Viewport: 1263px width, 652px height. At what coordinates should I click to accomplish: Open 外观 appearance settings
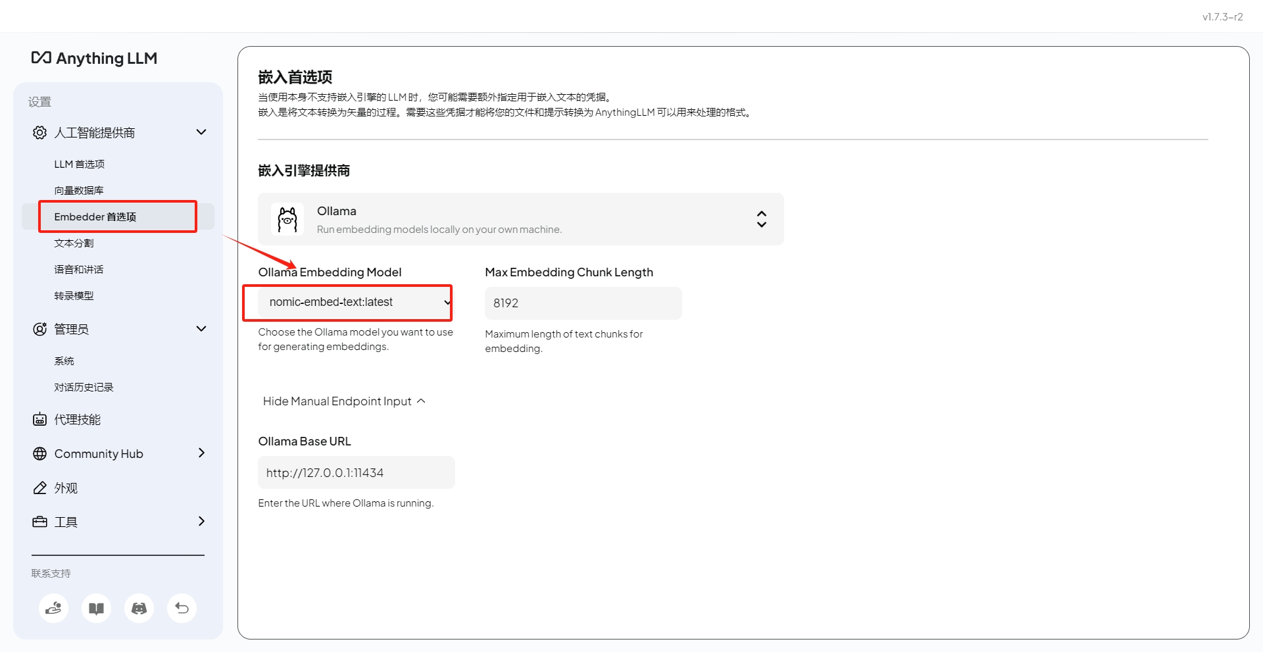66,488
